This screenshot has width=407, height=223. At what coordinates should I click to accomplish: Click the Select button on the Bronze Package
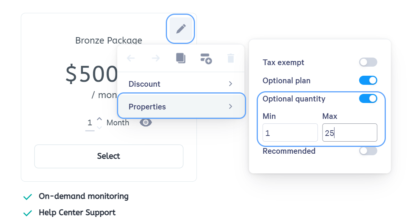109,156
